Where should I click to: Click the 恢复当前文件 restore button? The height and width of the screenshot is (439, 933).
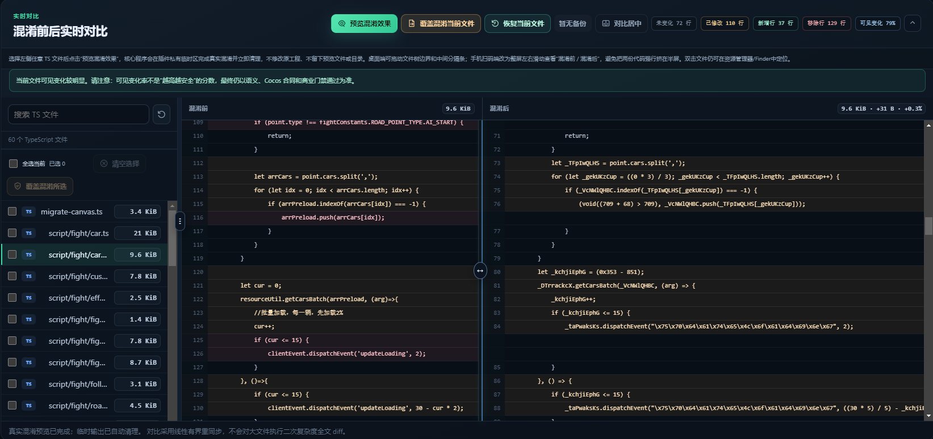coord(517,24)
